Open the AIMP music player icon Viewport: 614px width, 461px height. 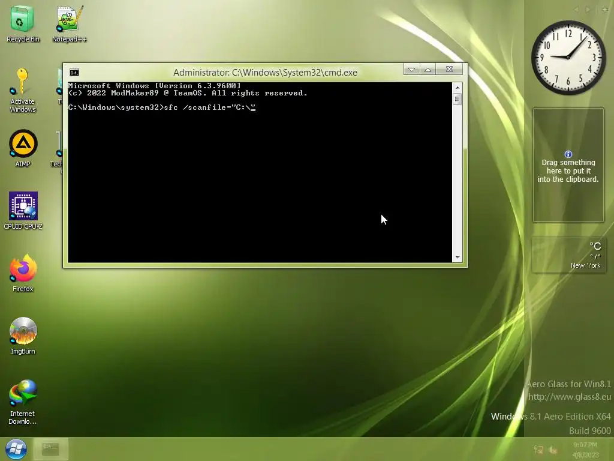pos(23,148)
